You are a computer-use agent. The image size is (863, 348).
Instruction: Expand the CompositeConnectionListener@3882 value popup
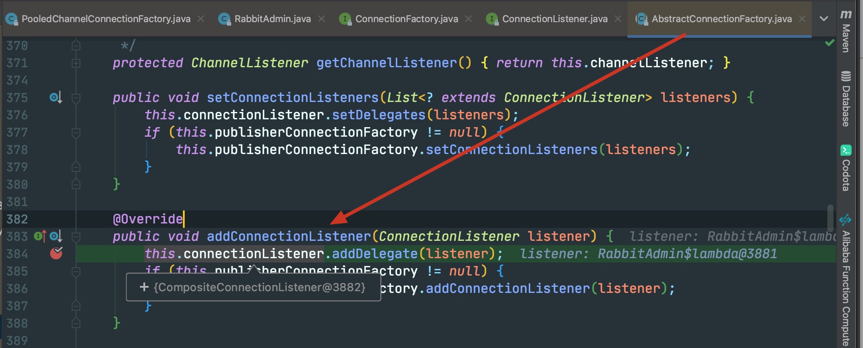point(144,287)
